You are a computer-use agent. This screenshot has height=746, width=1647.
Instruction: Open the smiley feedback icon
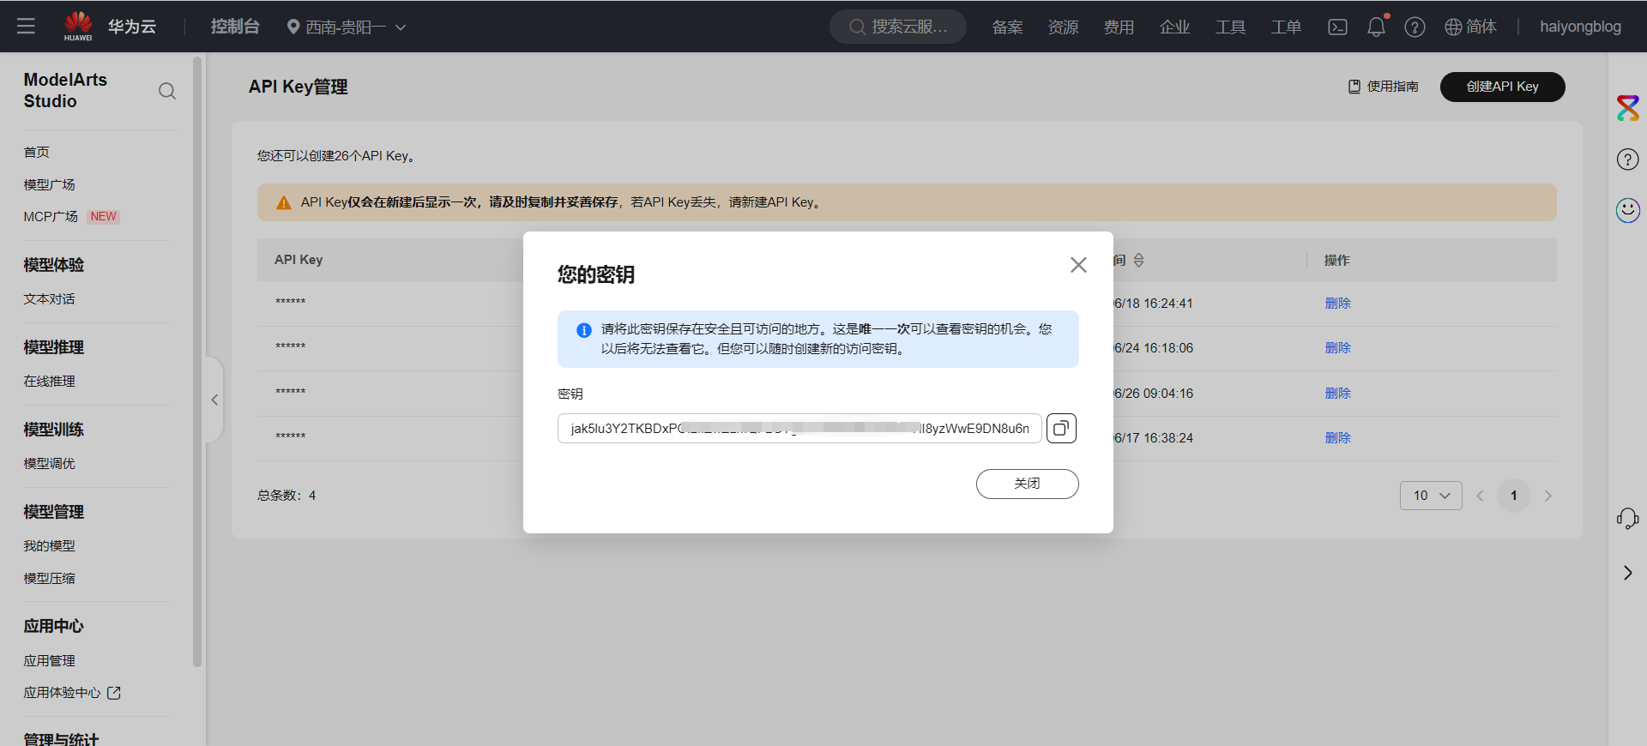pyautogui.click(x=1627, y=210)
